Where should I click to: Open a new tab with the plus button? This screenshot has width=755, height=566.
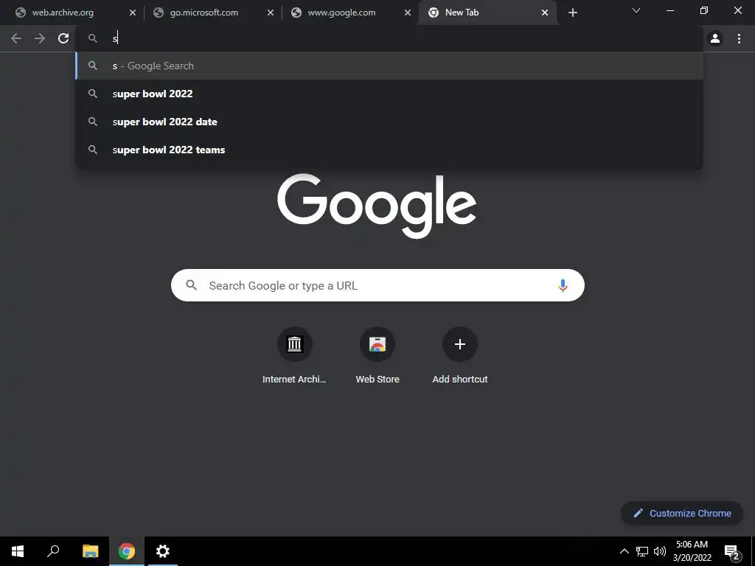coord(572,13)
